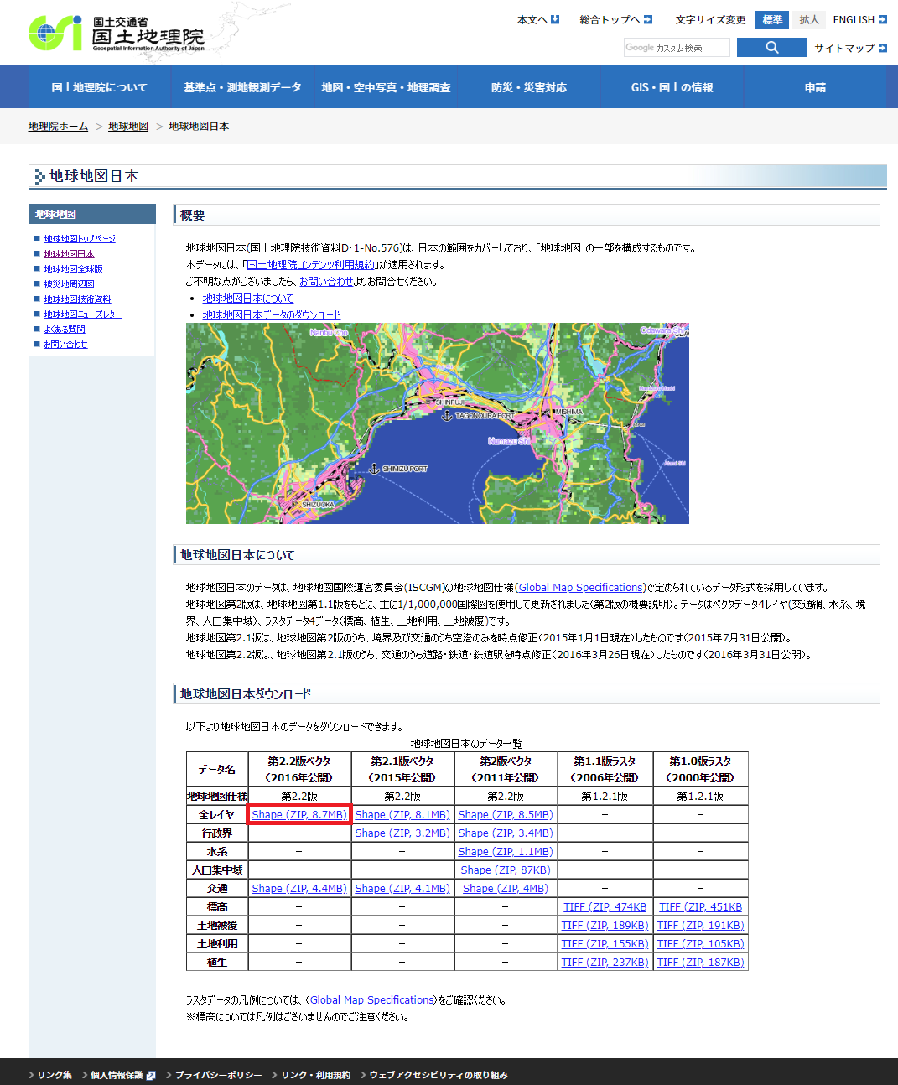Download 標高 TIFF ZIP 474KB

coord(605,907)
